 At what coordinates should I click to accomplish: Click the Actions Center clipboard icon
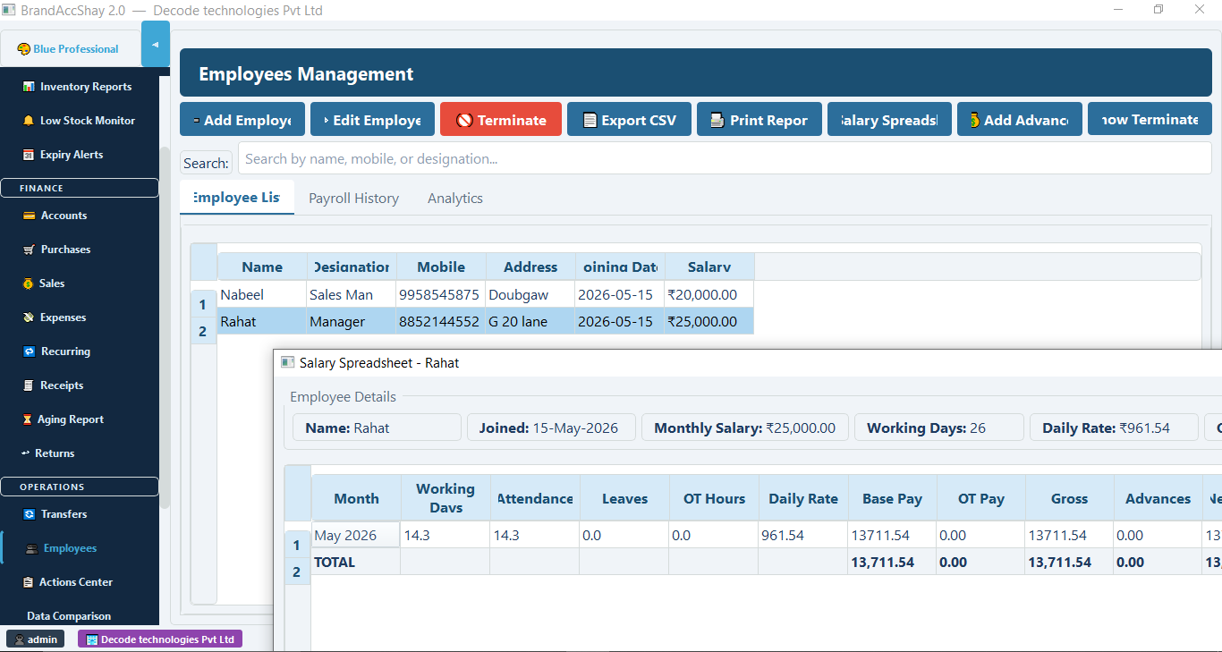click(30, 582)
